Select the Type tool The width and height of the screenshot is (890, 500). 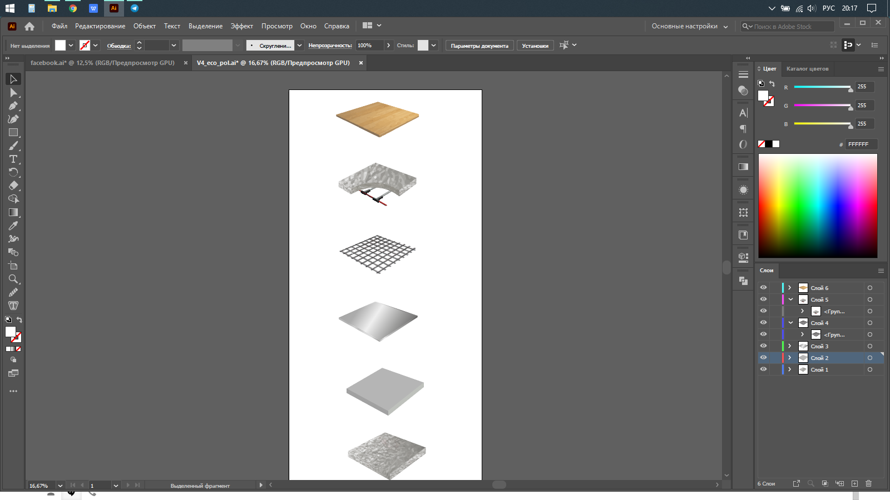pos(13,159)
